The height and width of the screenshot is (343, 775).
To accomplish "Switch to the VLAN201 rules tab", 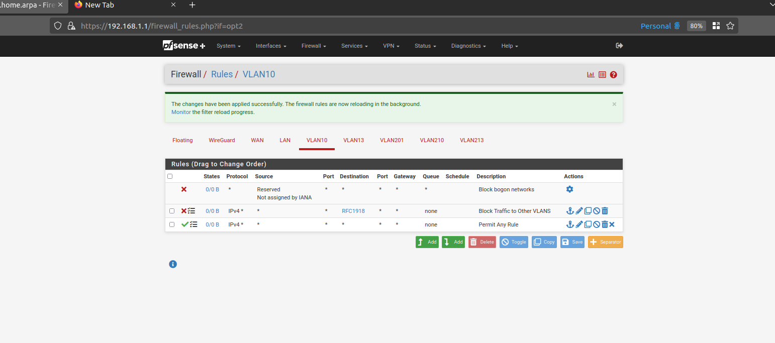I will point(392,140).
